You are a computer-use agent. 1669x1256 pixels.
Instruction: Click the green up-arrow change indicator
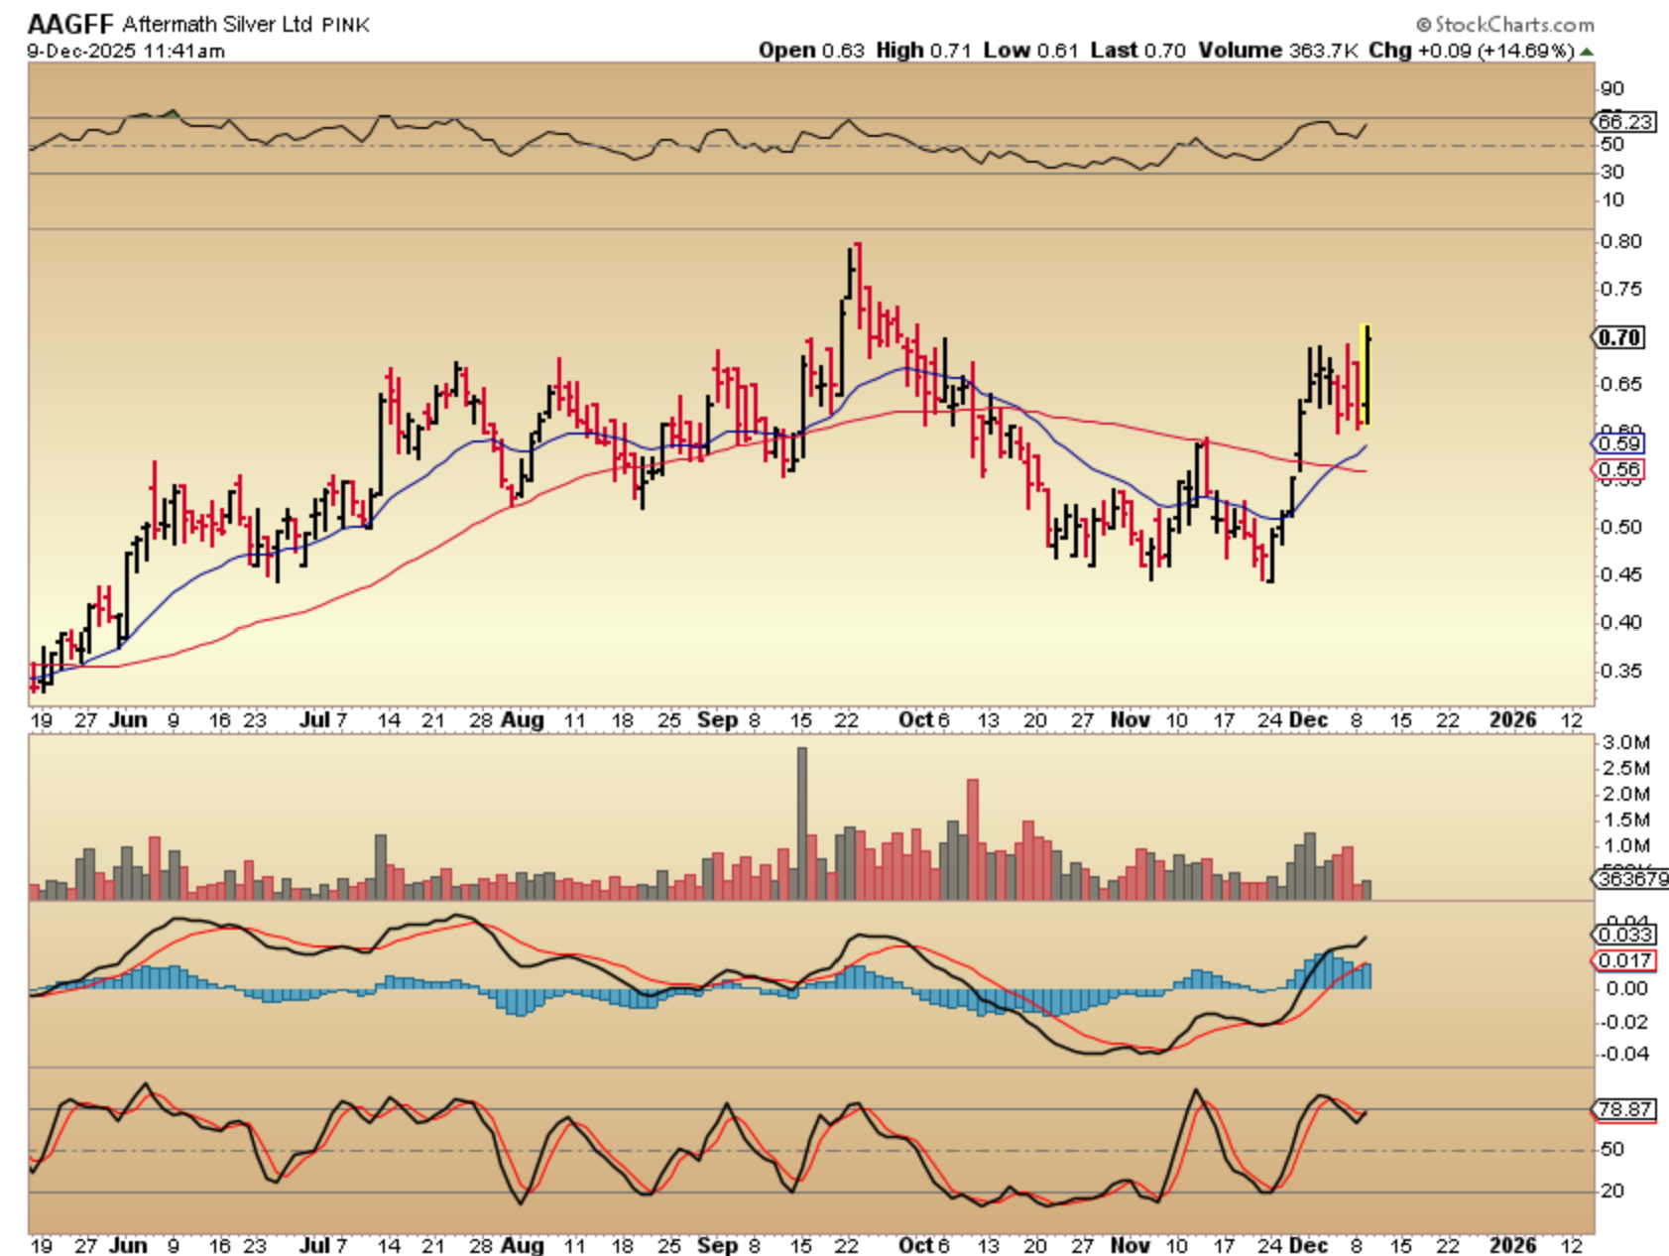tap(1587, 52)
